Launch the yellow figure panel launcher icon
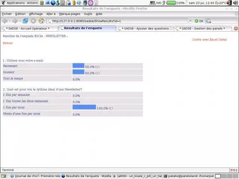Image resolution: width=239 pixels, height=179 pixels. click(x=74, y=3)
